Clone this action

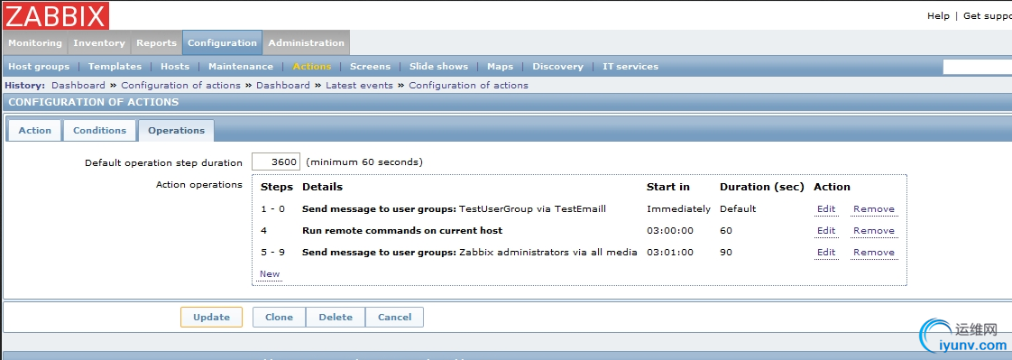point(279,317)
